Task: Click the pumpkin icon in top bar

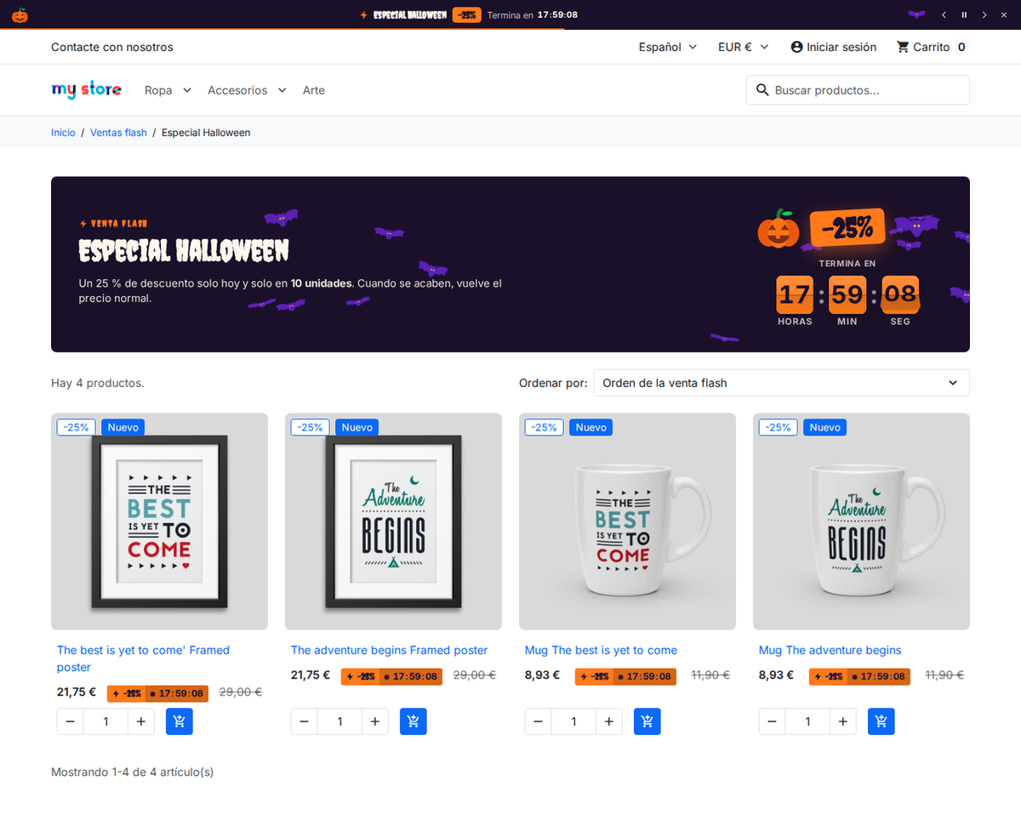Action: coord(19,14)
